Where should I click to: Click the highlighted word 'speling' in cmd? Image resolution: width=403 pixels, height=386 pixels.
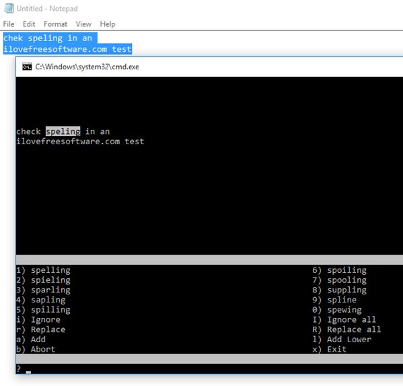click(63, 131)
